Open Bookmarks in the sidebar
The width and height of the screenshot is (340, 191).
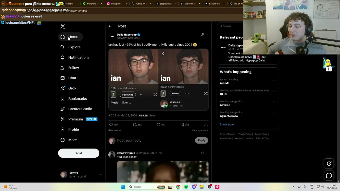click(74, 99)
